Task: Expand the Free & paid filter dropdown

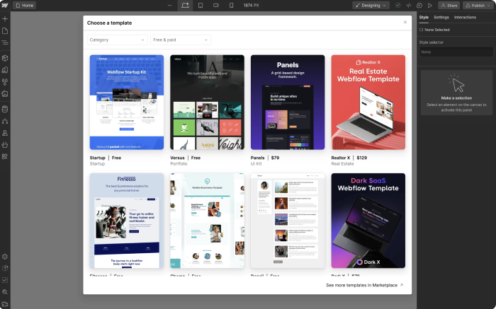Action: coord(181,40)
